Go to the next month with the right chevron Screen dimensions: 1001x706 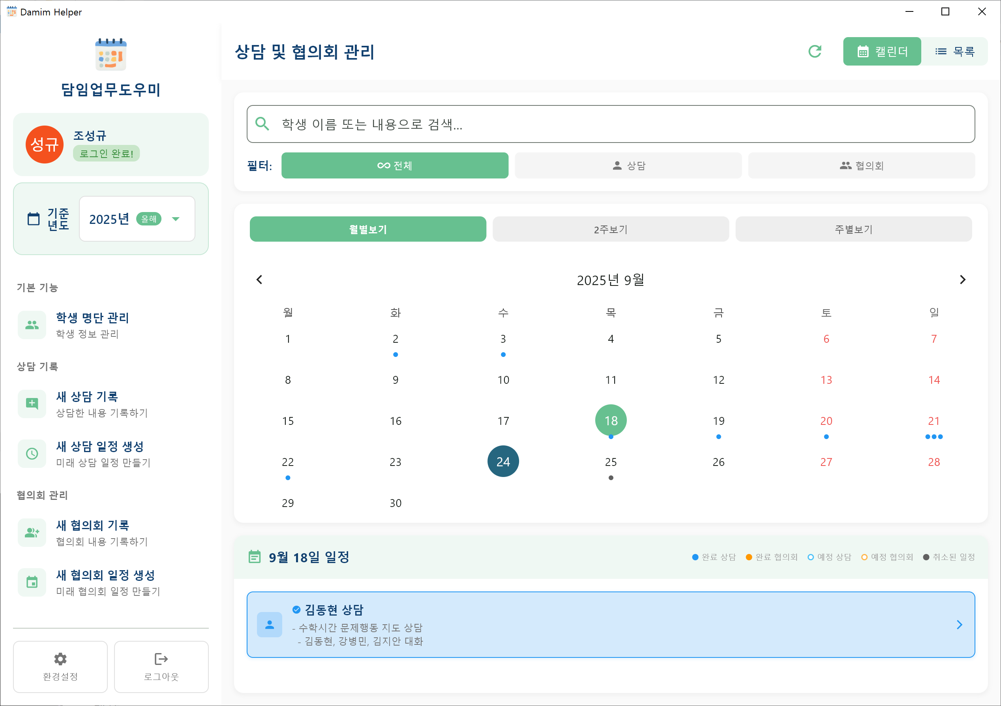coord(963,280)
